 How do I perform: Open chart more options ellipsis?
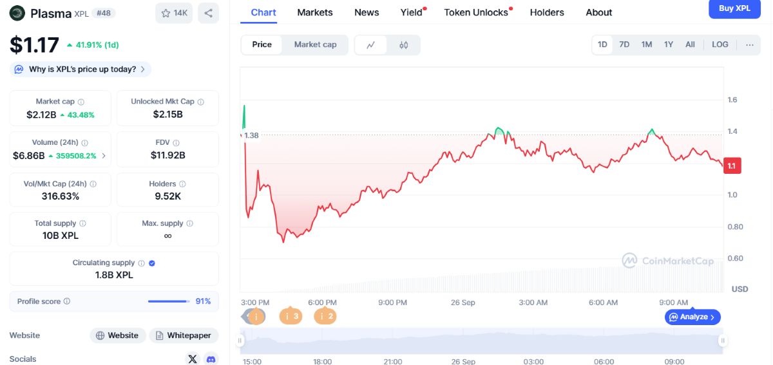point(750,44)
